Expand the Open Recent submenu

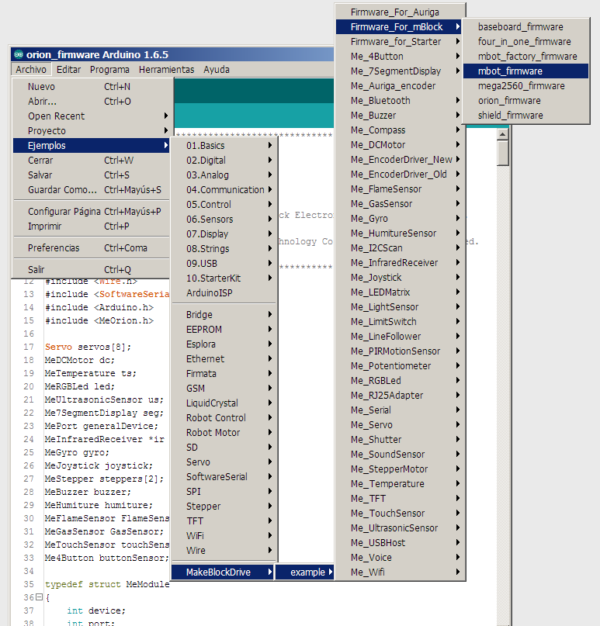point(92,116)
